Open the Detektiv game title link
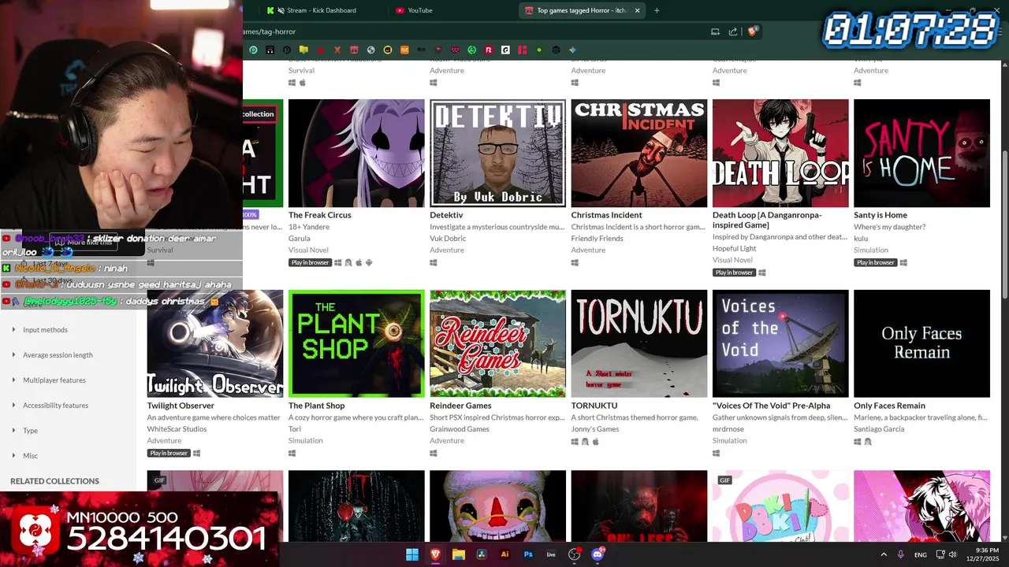This screenshot has height=567, width=1009. click(446, 215)
